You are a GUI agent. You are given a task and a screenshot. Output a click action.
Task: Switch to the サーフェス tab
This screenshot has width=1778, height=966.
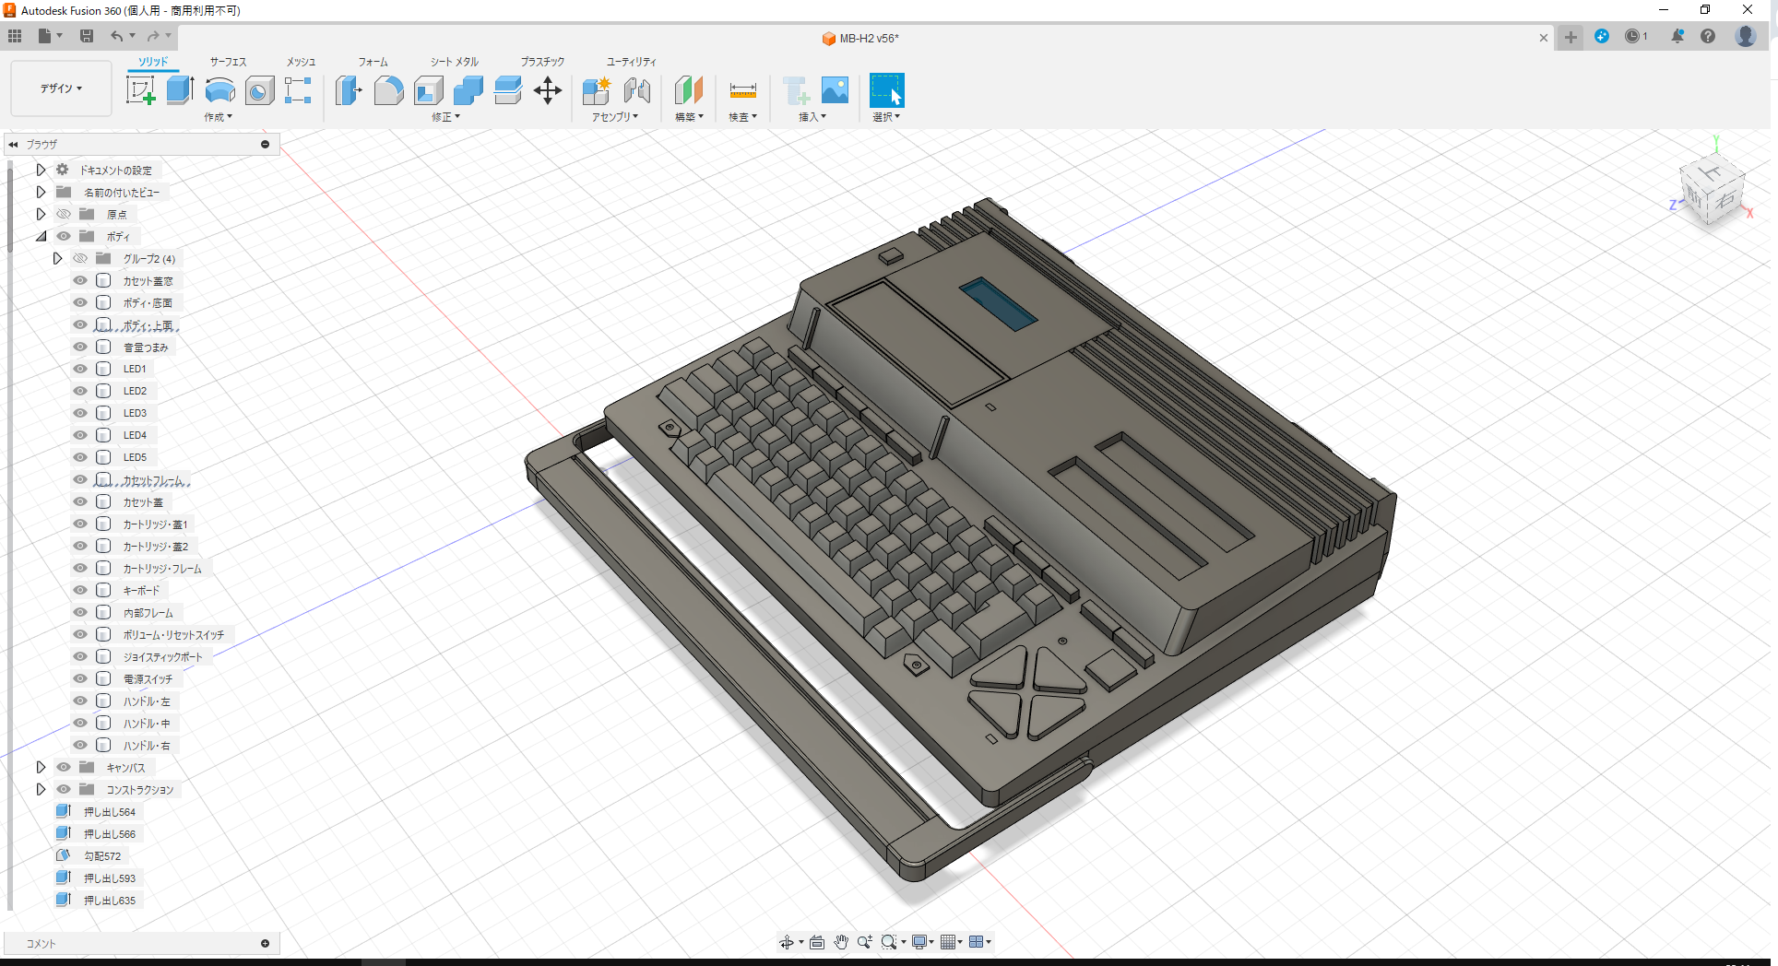pos(226,61)
